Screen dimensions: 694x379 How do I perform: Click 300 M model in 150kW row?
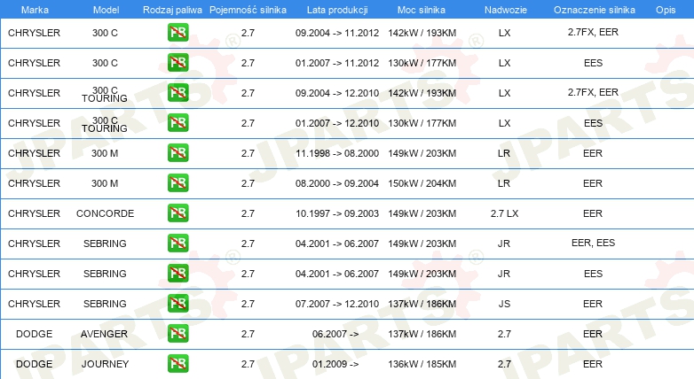(105, 183)
